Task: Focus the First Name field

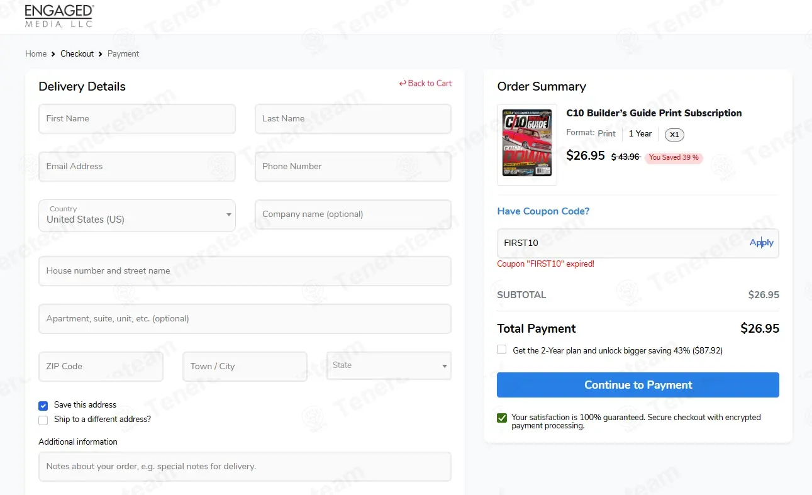Action: 137,119
